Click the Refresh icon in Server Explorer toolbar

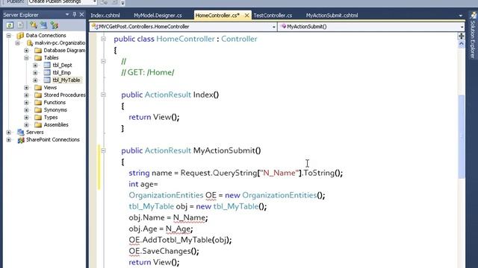coord(10,25)
